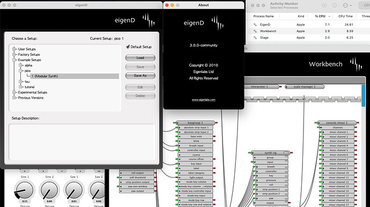Image resolution: width=370 pixels, height=207 pixels.
Task: Click the green input connector of course offset
Action: coord(177,159)
